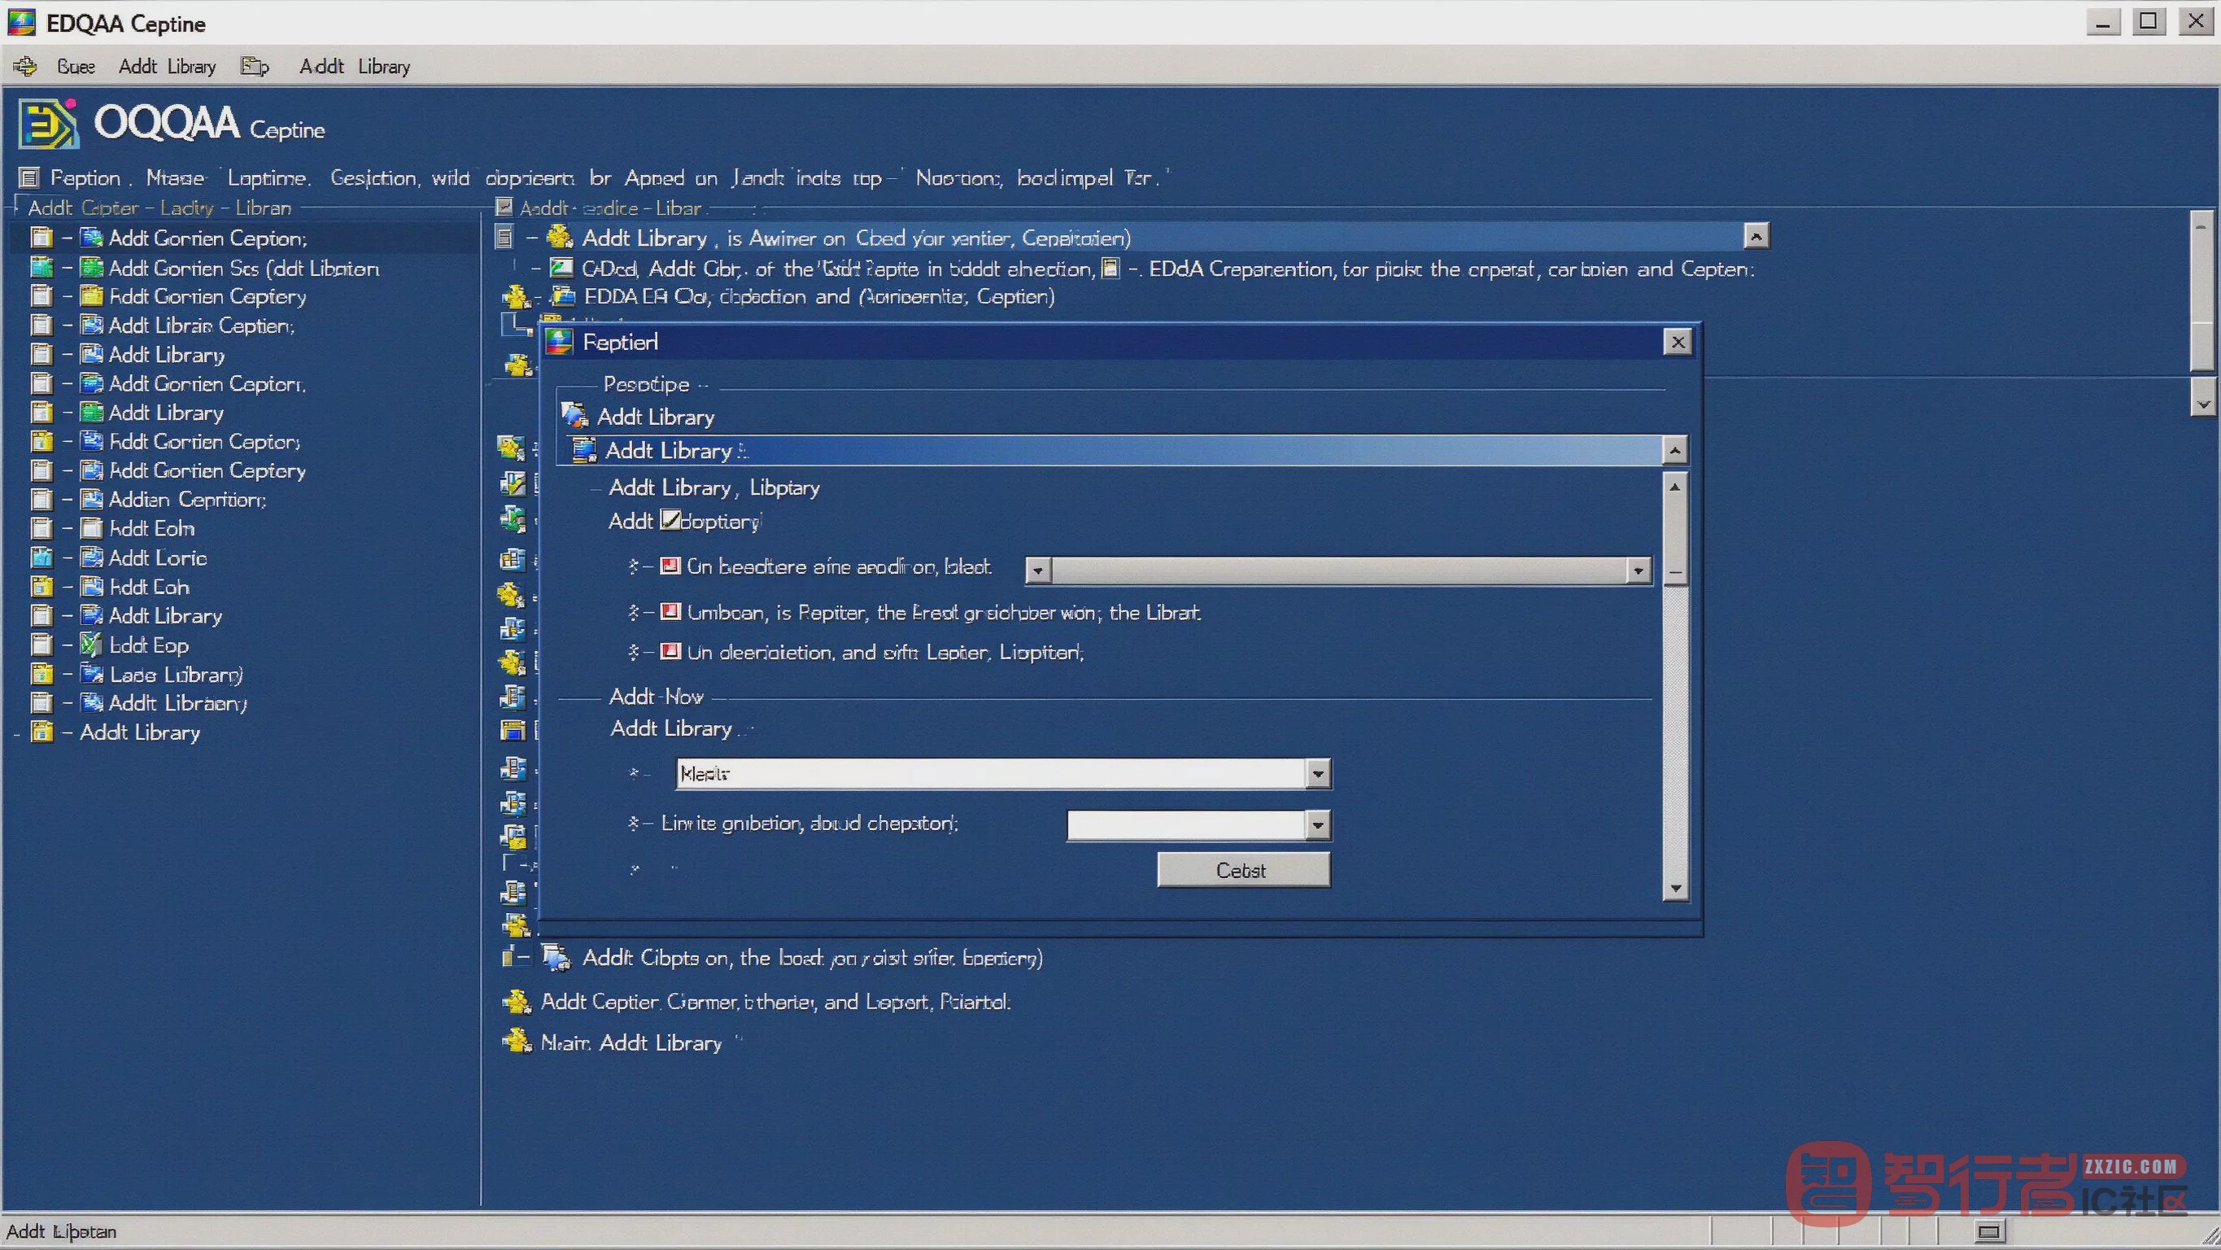The width and height of the screenshot is (2221, 1250).
Task: Select 'Addt Gortien Scs (ddt Libraten' tree row
Action: pyautogui.click(x=243, y=269)
